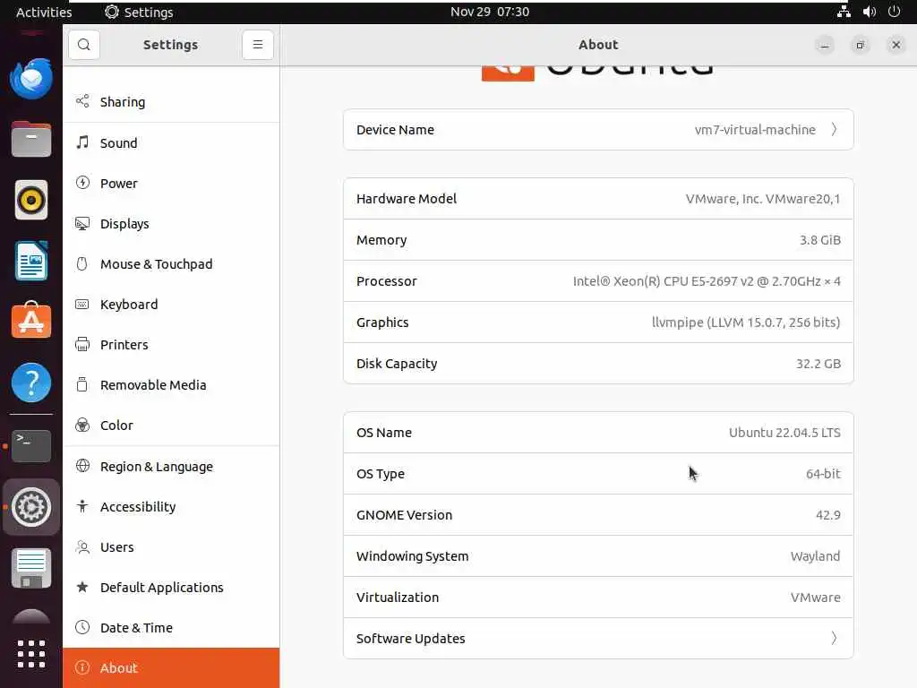Viewport: 917px width, 688px height.
Task: Click the Region & Language globe icon
Action: click(x=82, y=466)
